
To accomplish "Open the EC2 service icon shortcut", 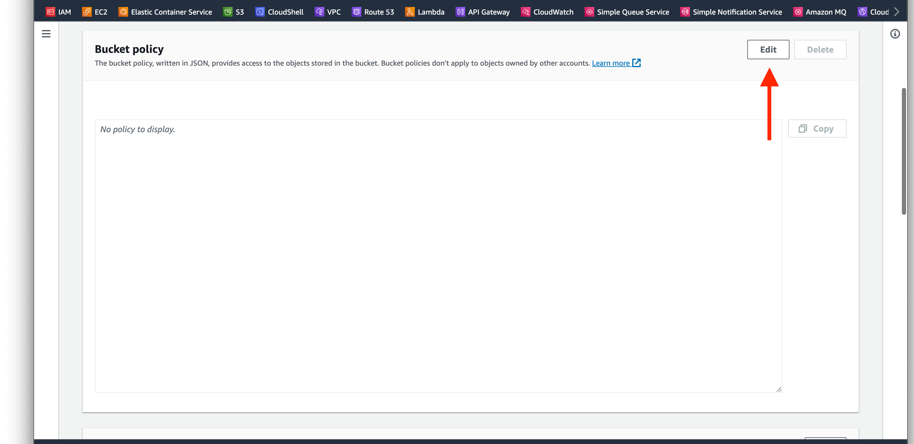I will click(x=87, y=12).
